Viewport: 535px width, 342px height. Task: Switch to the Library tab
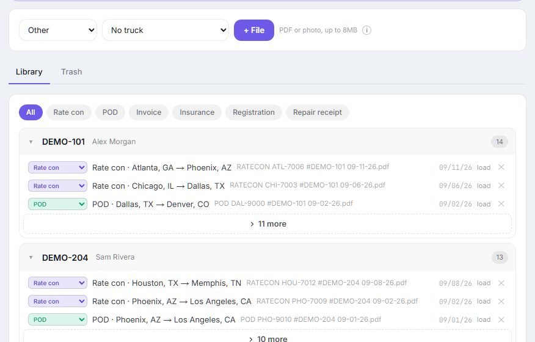coord(29,71)
